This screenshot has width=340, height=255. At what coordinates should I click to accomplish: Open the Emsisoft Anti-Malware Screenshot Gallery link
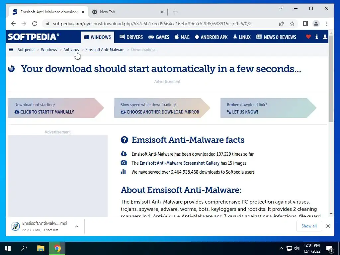coord(180,163)
